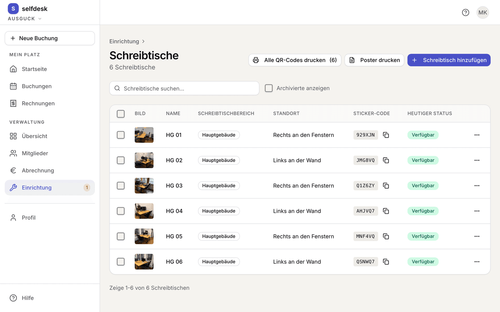This screenshot has width=500, height=312.
Task: Enable Archivierte anzeigen checkbox
Action: click(269, 88)
